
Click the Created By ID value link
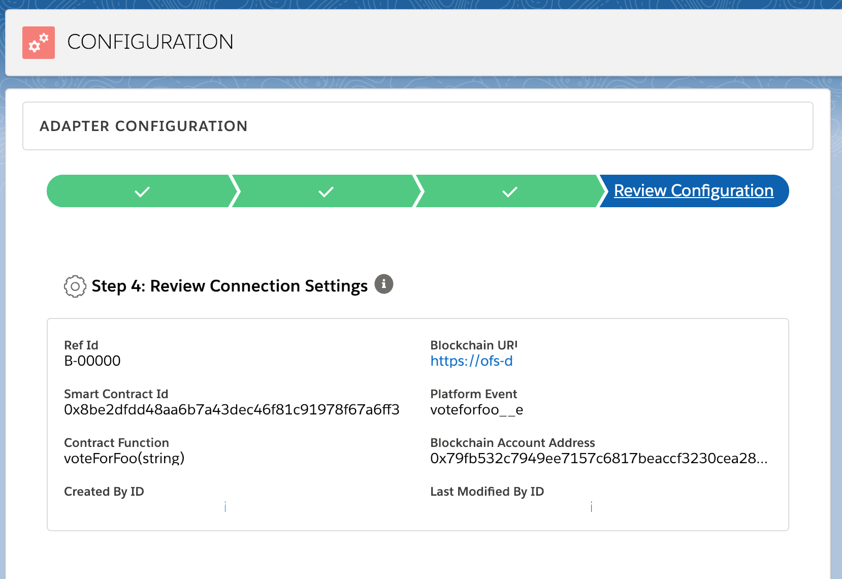(x=225, y=506)
